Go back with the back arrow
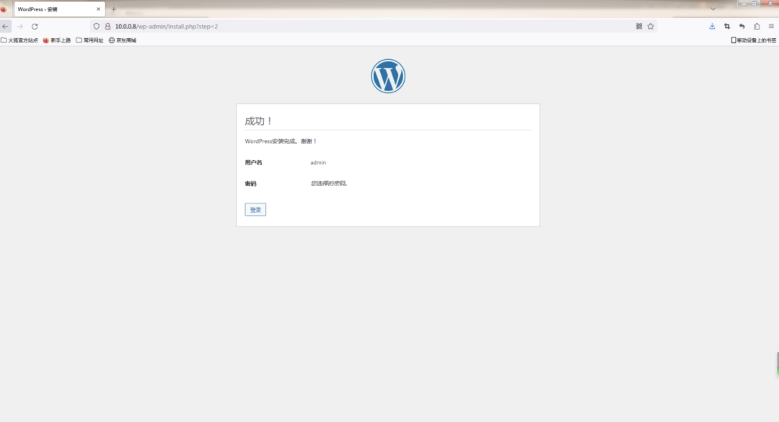 6,27
